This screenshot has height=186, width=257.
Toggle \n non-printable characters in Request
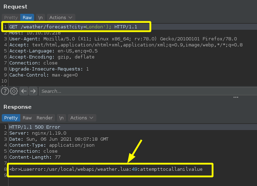pos(41,17)
